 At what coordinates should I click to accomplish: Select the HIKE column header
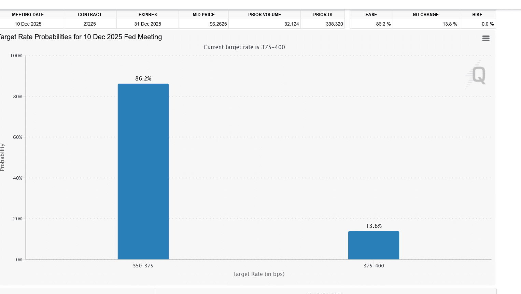coord(477,14)
